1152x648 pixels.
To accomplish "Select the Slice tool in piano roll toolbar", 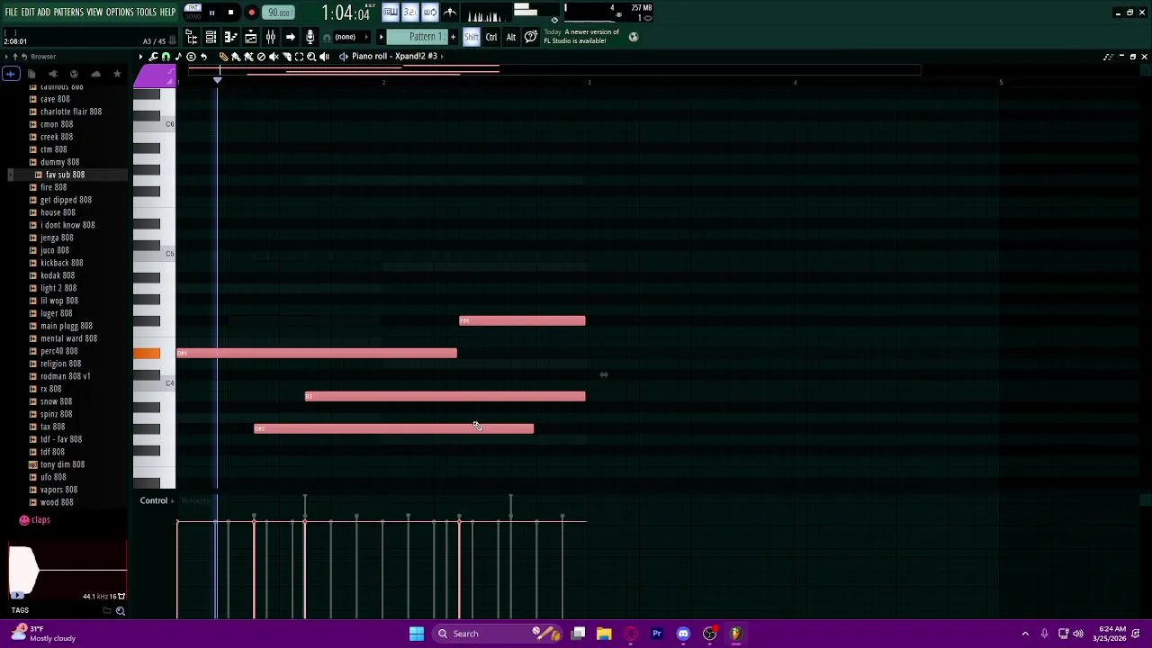I will [x=286, y=57].
